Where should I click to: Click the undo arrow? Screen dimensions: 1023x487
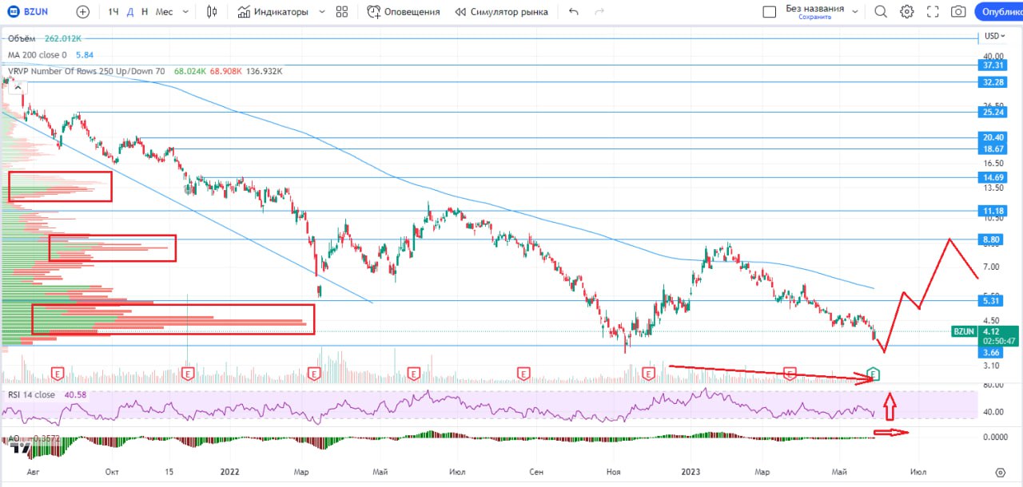(573, 12)
